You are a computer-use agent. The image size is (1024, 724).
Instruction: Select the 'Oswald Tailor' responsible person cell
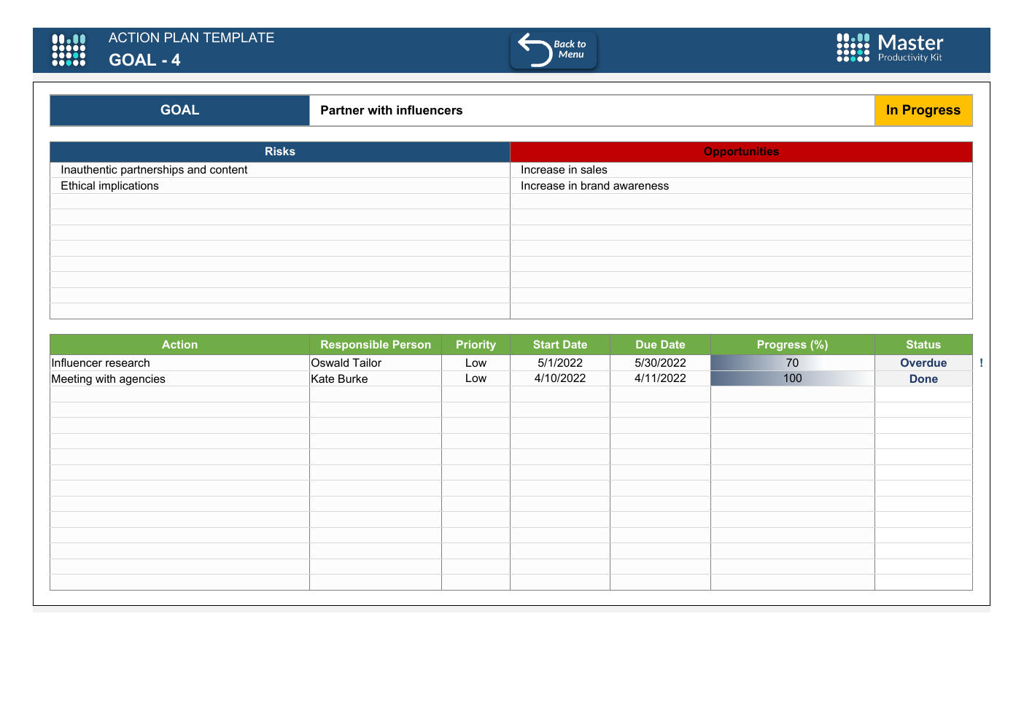(x=376, y=363)
